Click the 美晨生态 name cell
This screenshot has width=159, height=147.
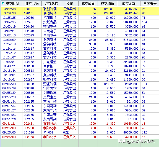point(50,97)
